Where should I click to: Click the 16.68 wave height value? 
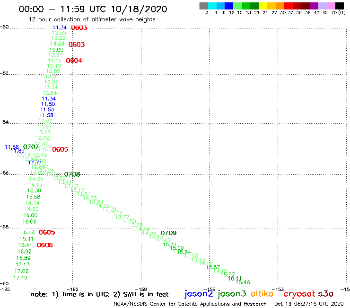click(28, 232)
